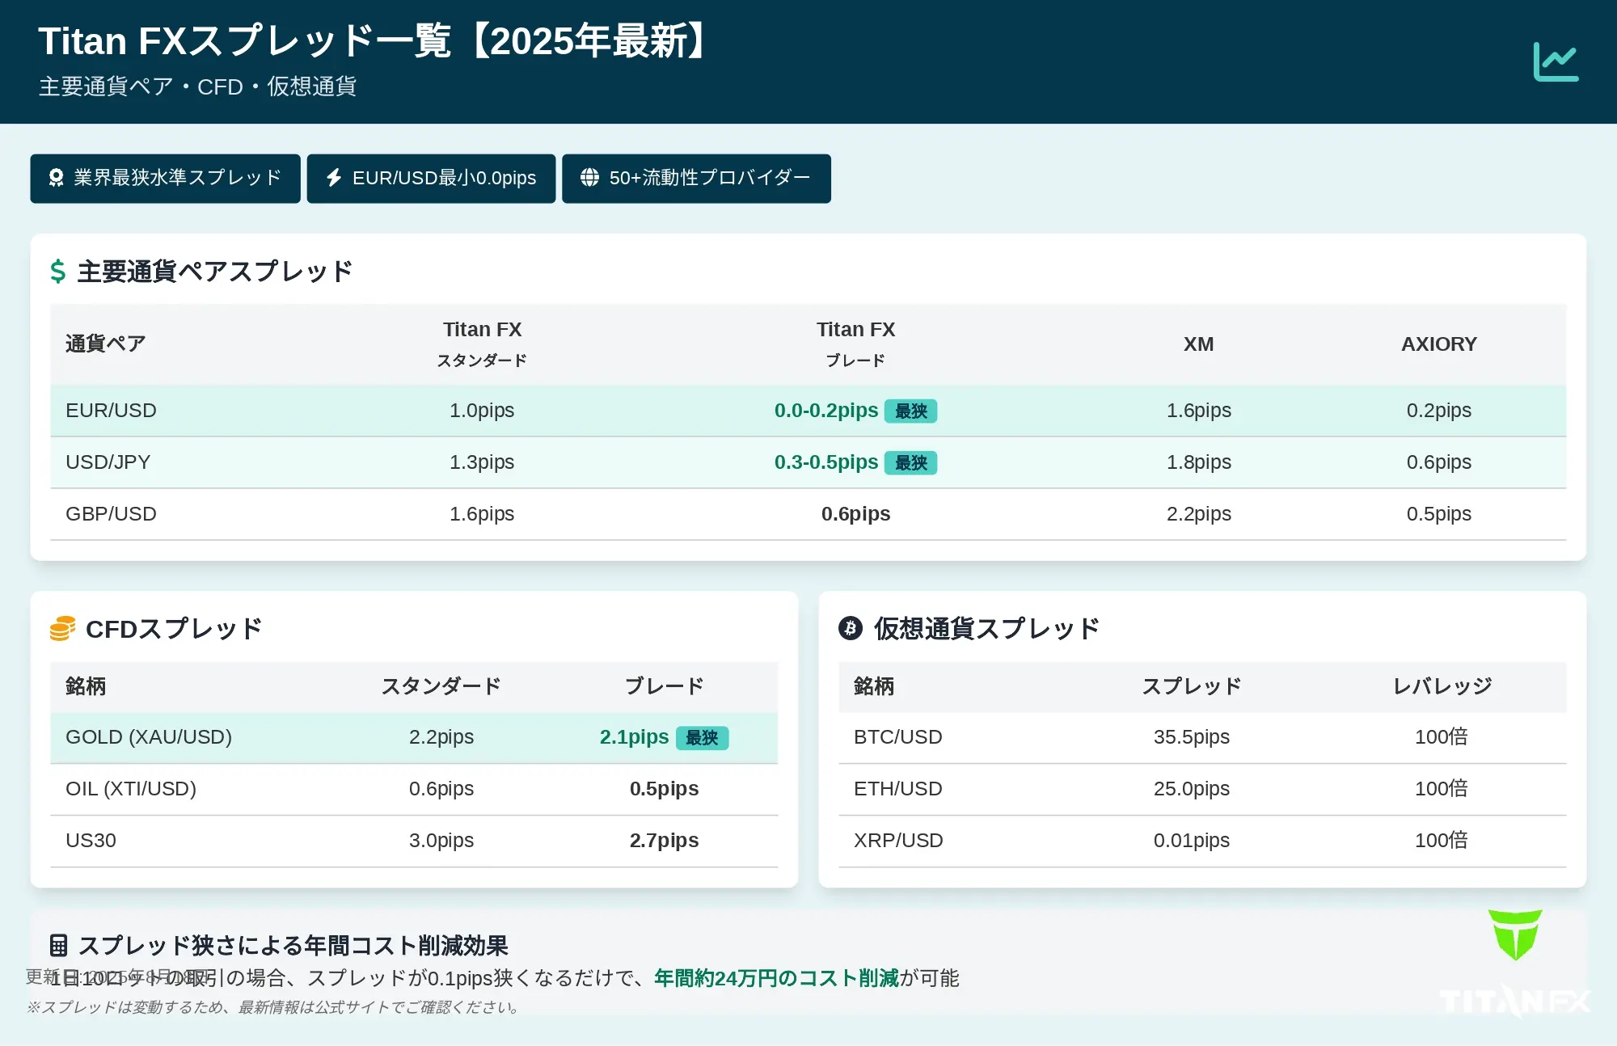1617x1046 pixels.
Task: Click the GBP/USD row label
Action: click(111, 514)
